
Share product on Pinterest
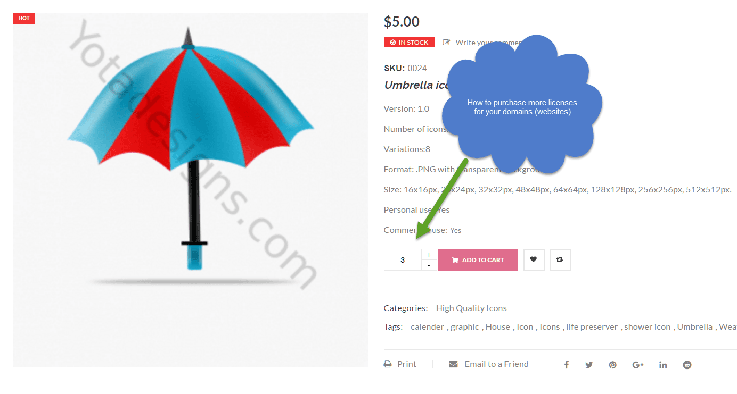(613, 365)
